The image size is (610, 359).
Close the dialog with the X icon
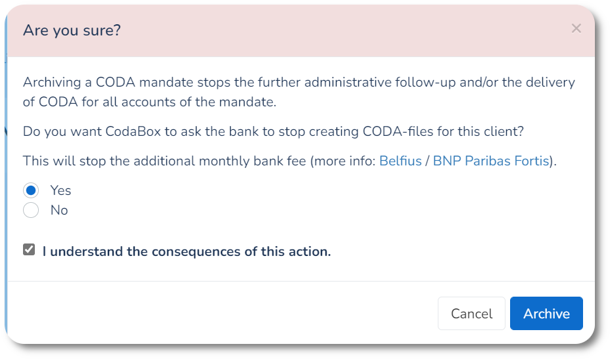point(576,28)
